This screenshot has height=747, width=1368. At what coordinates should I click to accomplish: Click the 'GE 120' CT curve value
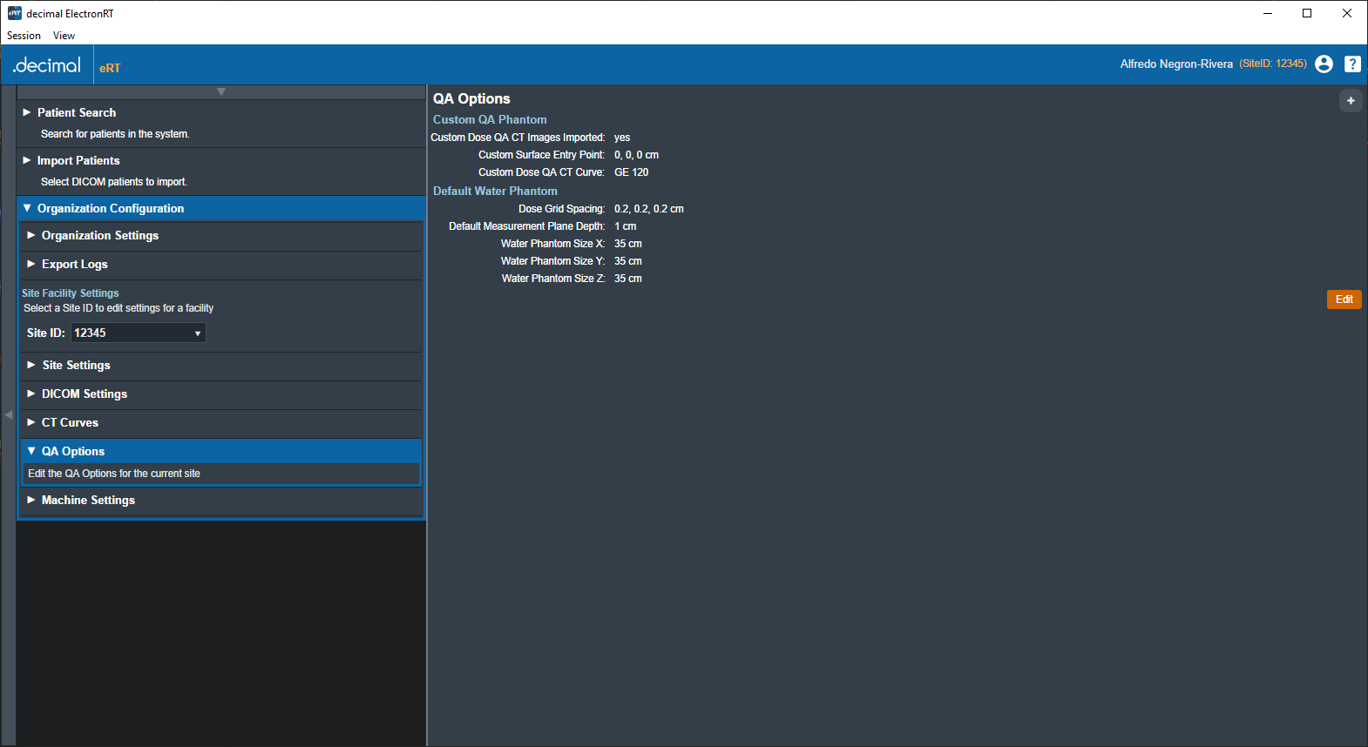[632, 172]
